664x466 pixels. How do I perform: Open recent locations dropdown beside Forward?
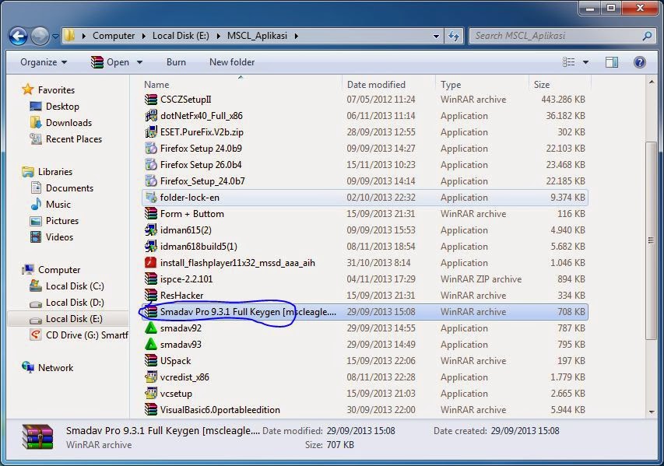click(55, 37)
